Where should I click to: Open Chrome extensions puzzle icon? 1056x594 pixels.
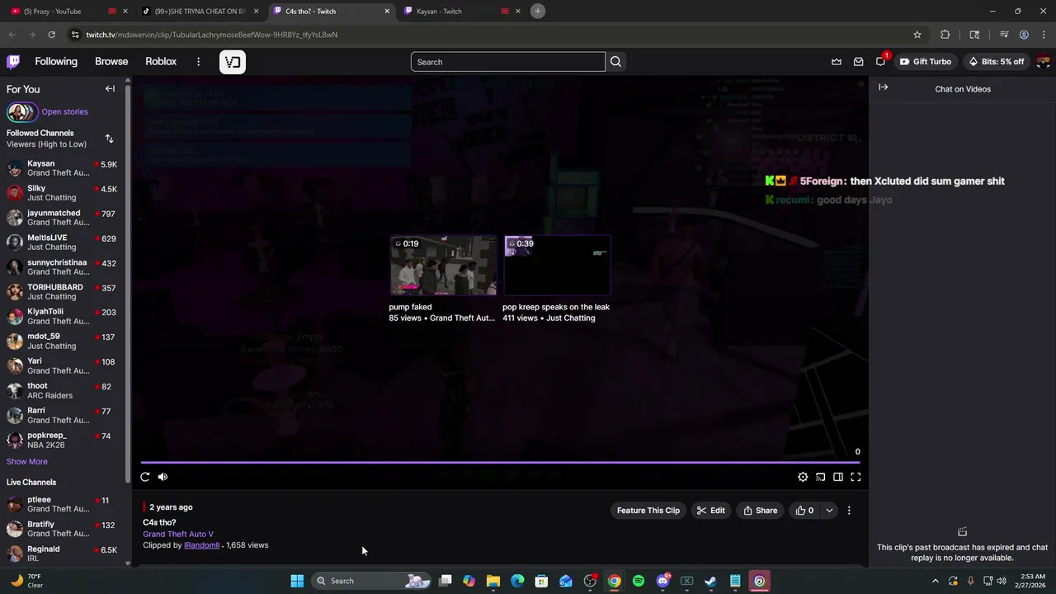(x=945, y=35)
